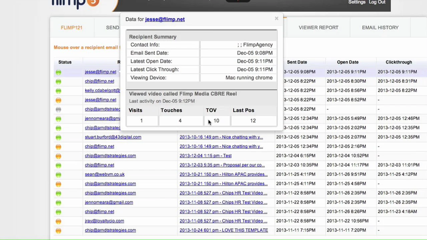The height and width of the screenshot is (240, 427).
Task: Click status icon for row opened 2013-12-05 8:30PM
Action: [58, 81]
